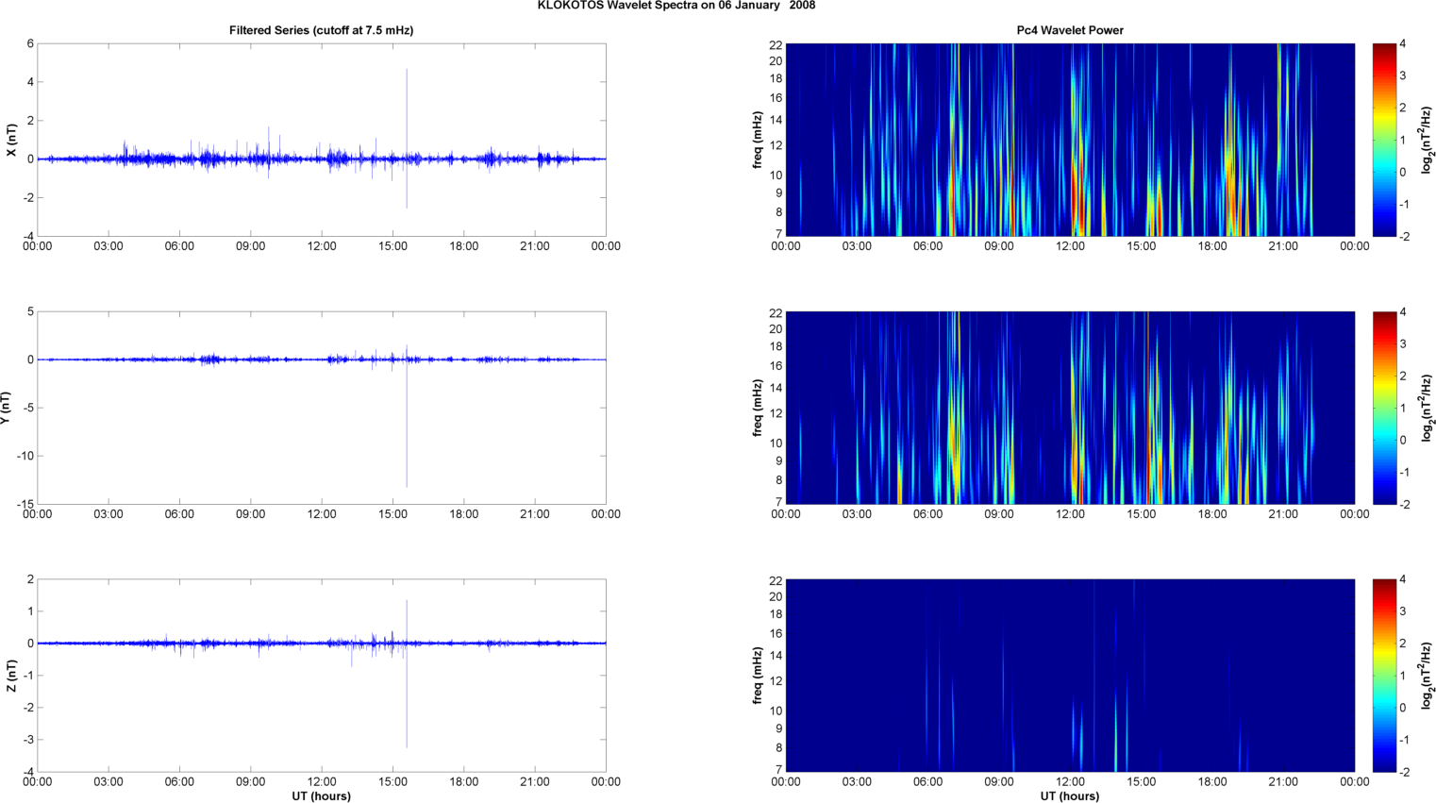This screenshot has width=1436, height=803.
Task: Select the Pc4 Wavelet Power column title
Action: pyautogui.click(x=1069, y=30)
